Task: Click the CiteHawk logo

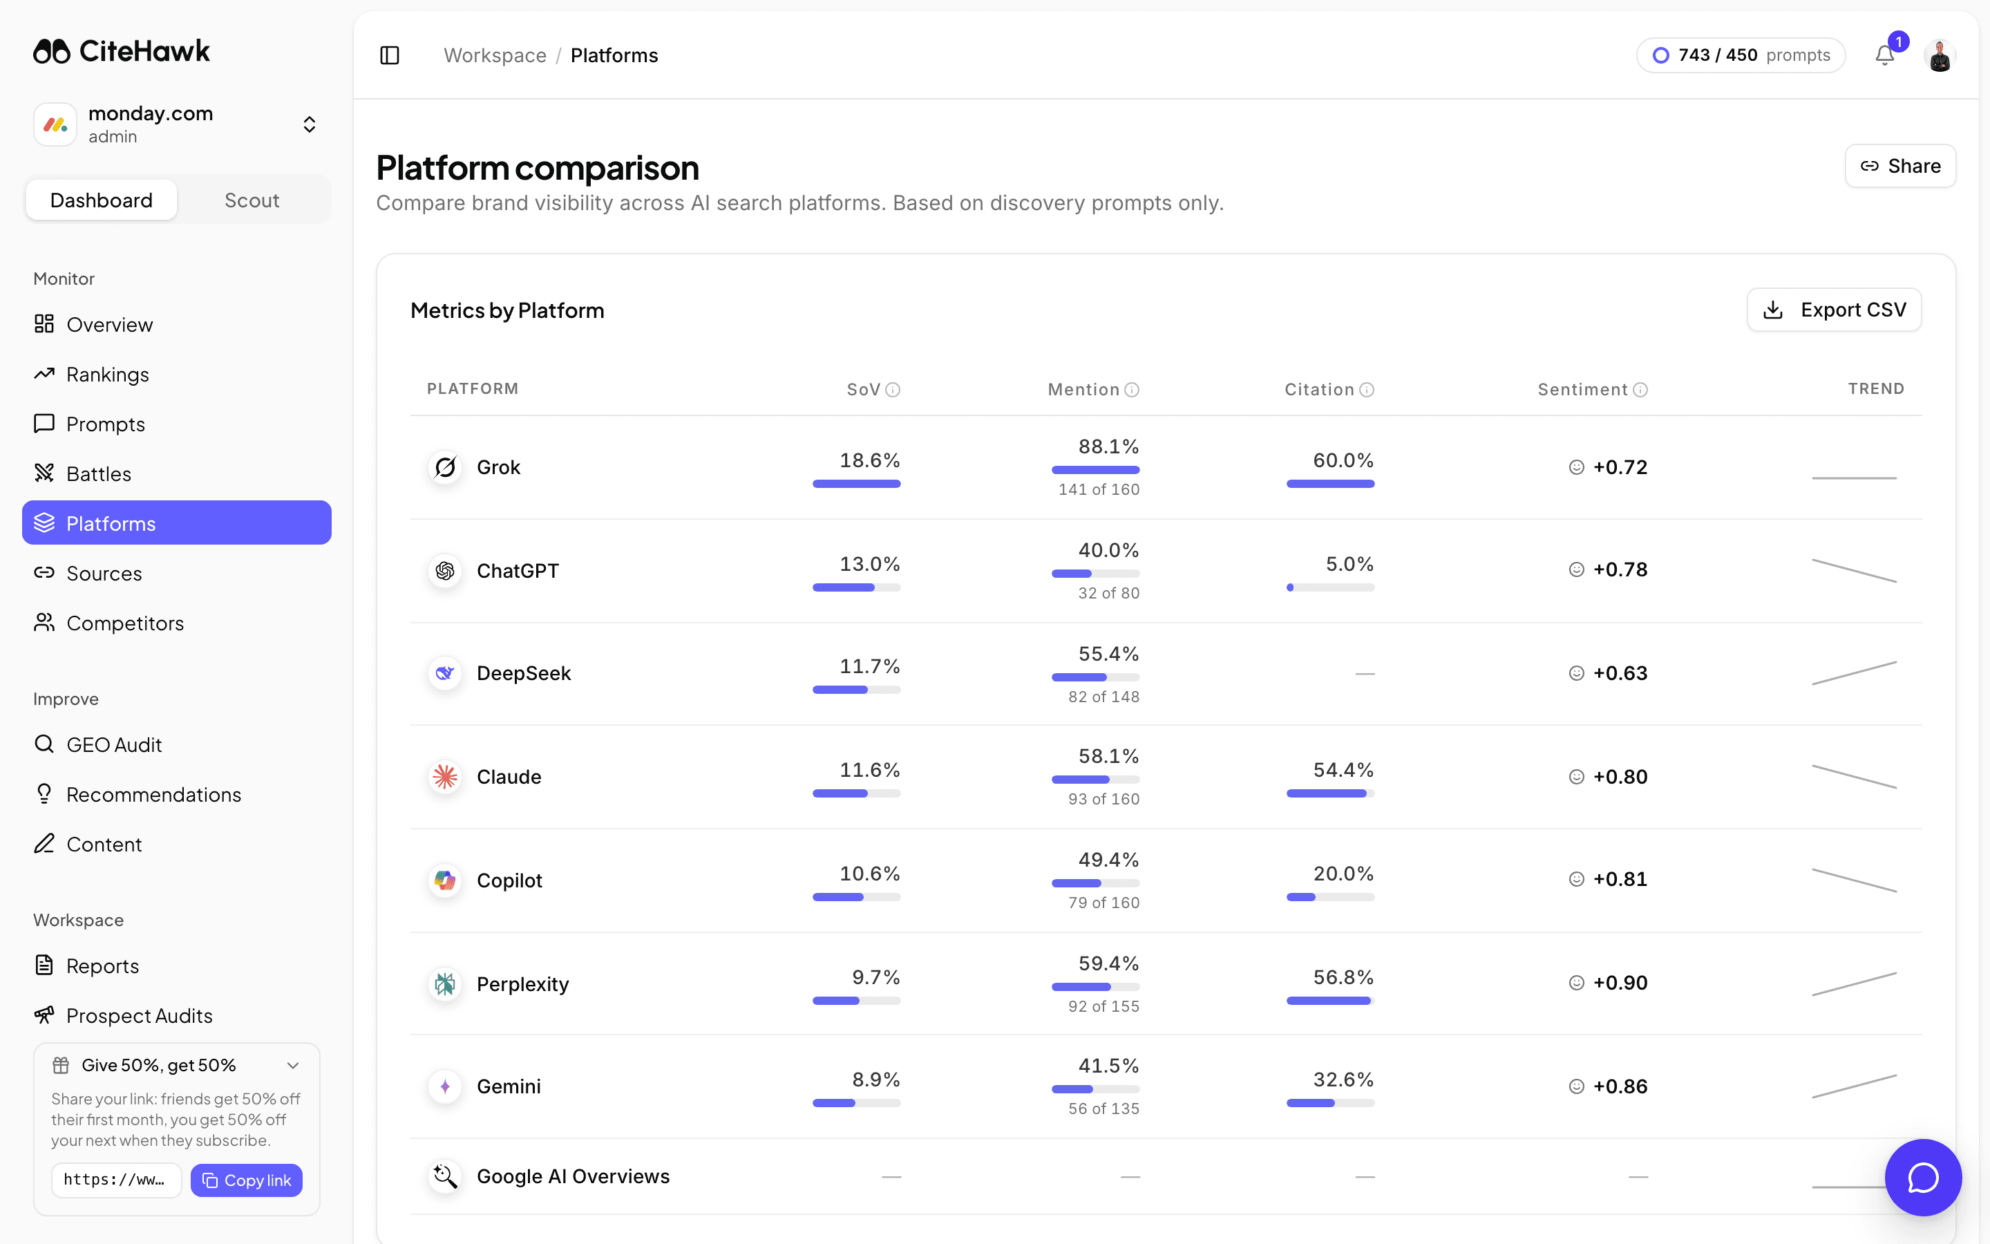Action: [x=122, y=51]
